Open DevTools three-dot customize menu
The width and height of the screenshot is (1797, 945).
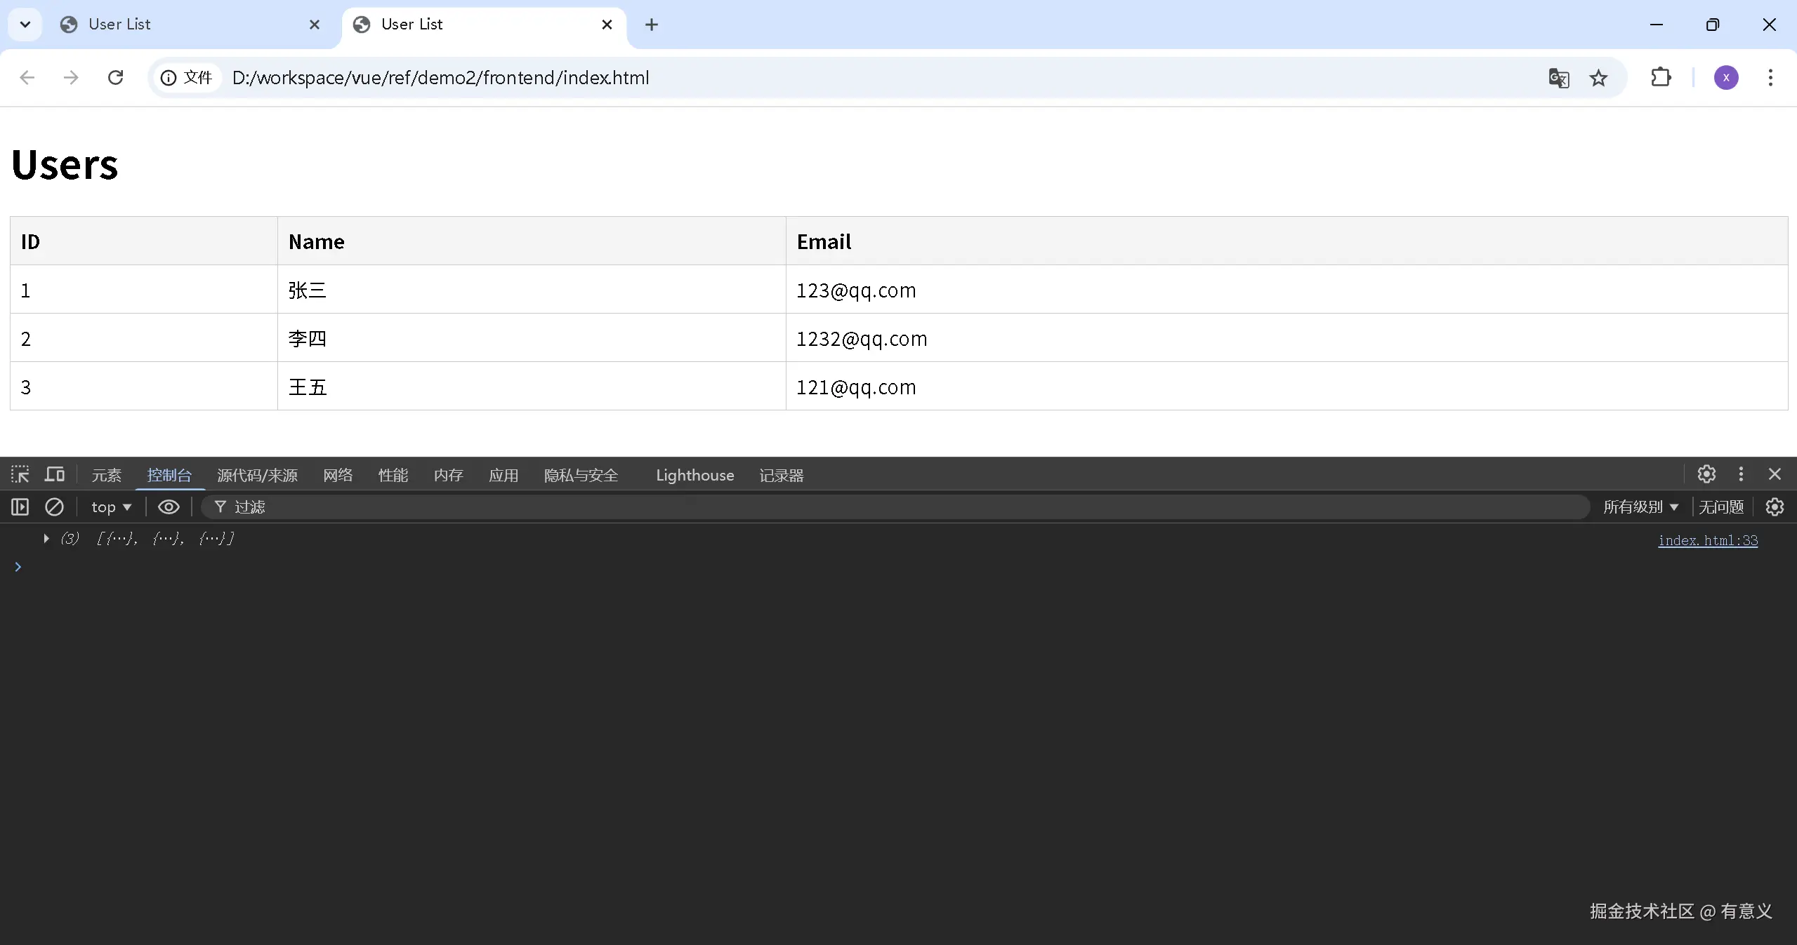(x=1741, y=474)
